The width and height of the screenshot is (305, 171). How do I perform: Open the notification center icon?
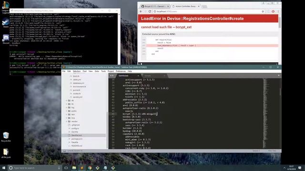(300, 168)
